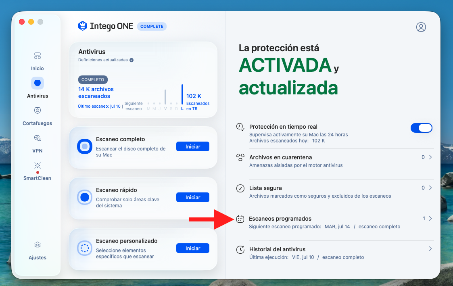Viewport: 453px width, 286px height.
Task: Open 14 K archivos escaneados link
Action: click(x=96, y=93)
